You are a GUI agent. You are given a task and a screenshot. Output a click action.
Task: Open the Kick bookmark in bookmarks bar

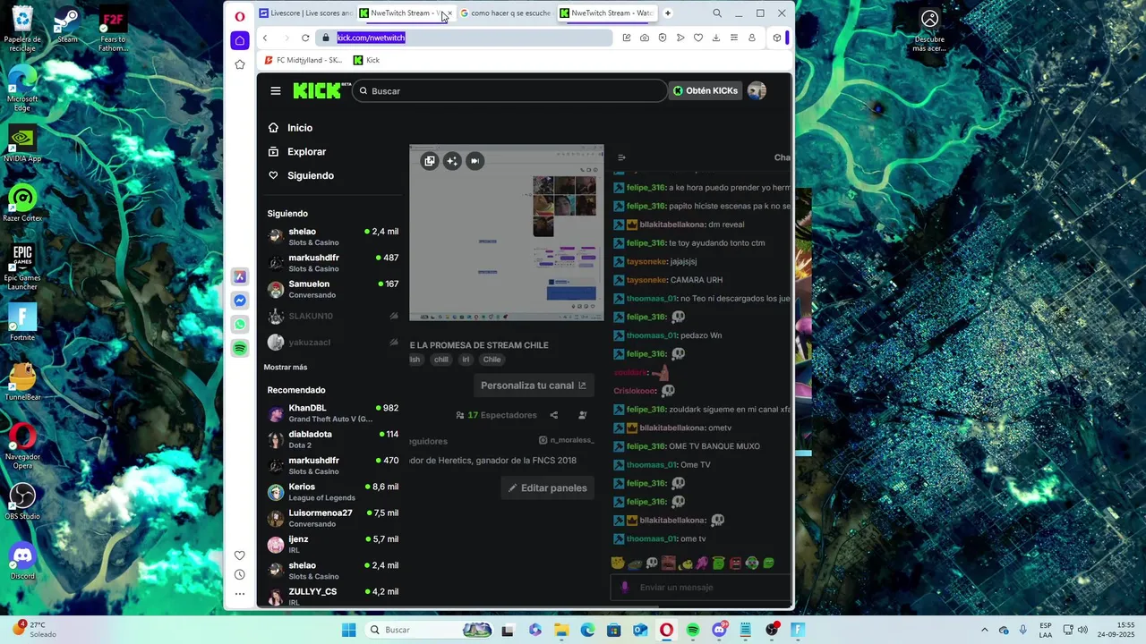[366, 60]
